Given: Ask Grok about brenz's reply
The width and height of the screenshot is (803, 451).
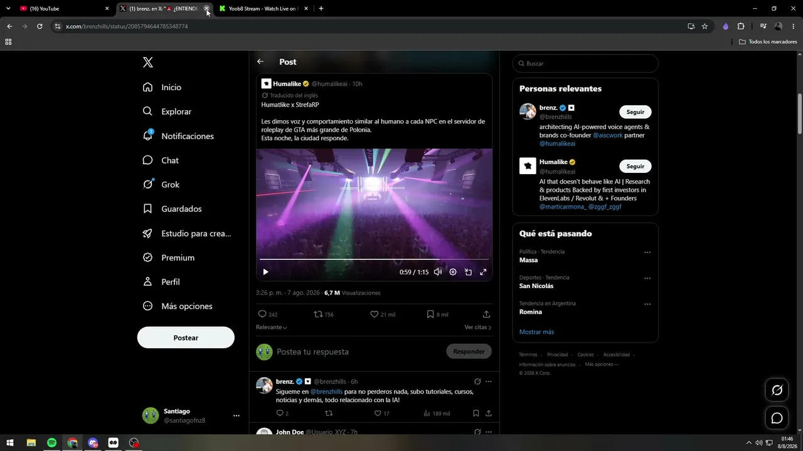Looking at the screenshot, I should click(x=477, y=381).
